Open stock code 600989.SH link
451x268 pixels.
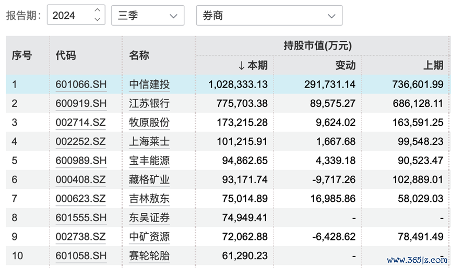[81, 160]
